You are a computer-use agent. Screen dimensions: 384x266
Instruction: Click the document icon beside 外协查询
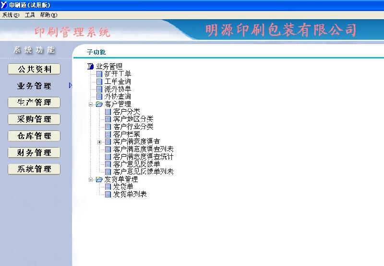pos(99,96)
